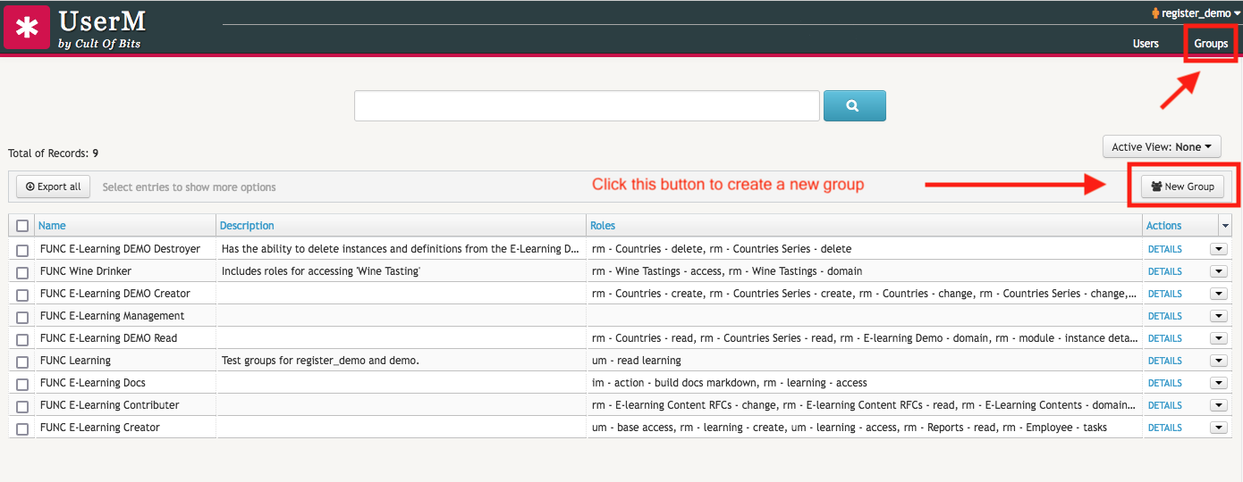The height and width of the screenshot is (482, 1243).
Task: Check FUNC E-Learning DEMO Creator row
Action: click(x=22, y=295)
